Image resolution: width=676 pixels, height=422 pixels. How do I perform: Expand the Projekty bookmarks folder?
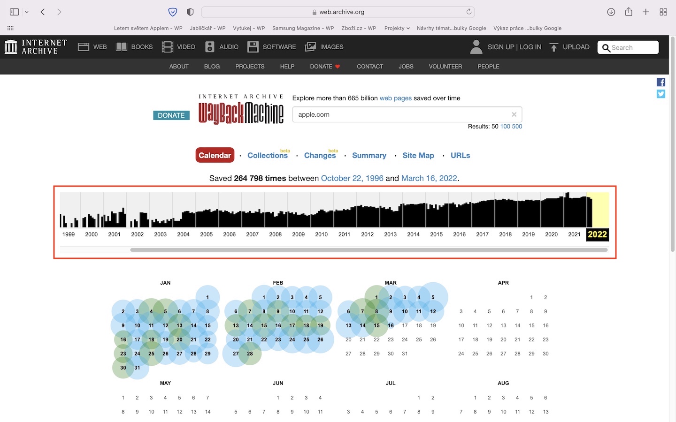tap(397, 28)
